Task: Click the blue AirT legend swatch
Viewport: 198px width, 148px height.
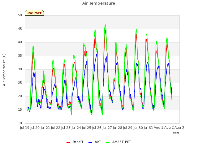Action: (x=90, y=142)
